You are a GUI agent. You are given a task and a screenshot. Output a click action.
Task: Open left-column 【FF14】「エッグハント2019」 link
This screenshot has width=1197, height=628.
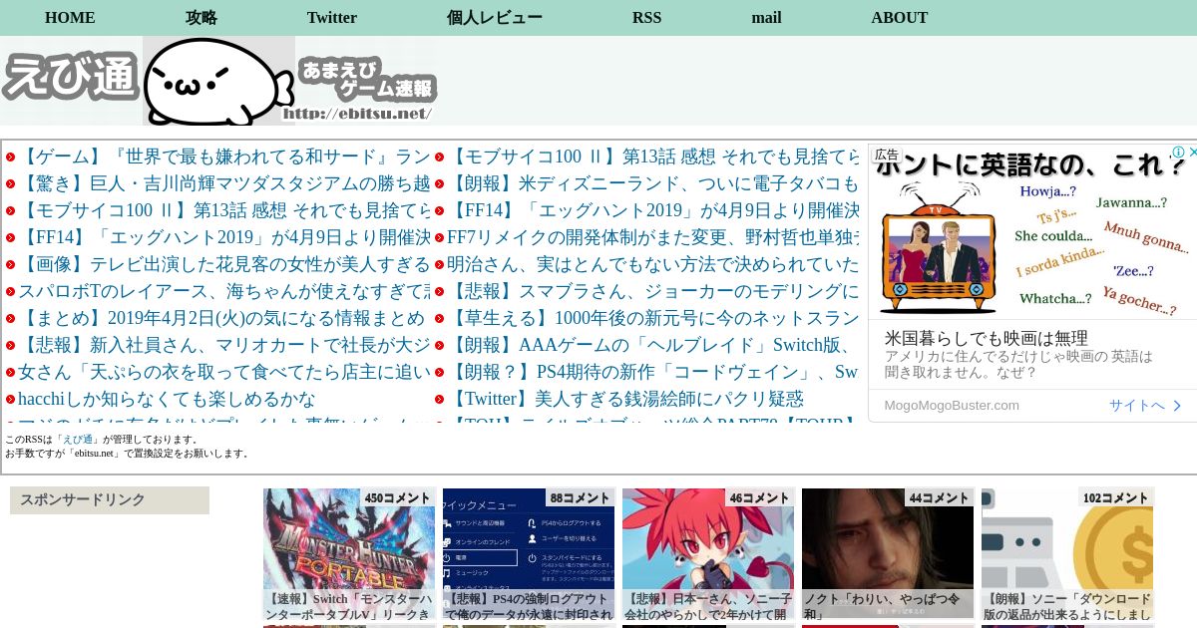tap(224, 237)
